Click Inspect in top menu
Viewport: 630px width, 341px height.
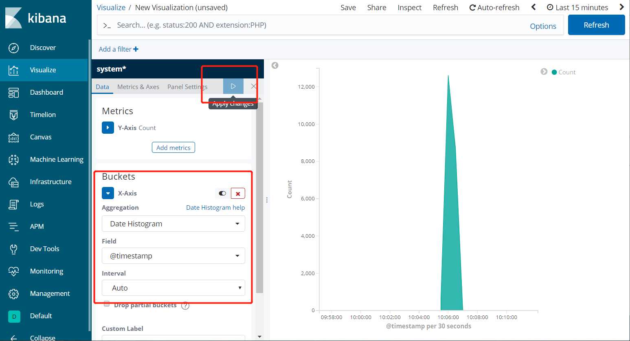(x=409, y=7)
